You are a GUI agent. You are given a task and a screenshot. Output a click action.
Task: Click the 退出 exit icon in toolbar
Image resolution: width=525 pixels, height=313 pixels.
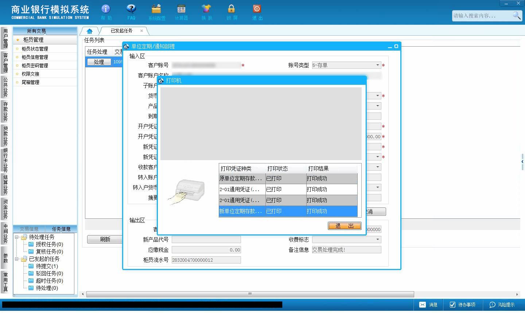pyautogui.click(x=257, y=12)
